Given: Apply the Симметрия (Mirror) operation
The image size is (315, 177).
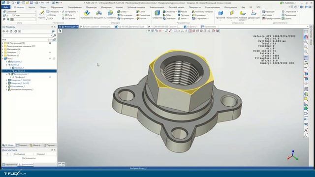Looking at the screenshot, I should pos(143,15).
